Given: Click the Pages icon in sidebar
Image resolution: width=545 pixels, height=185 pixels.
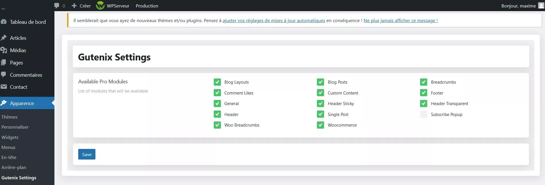Looking at the screenshot, I should (3, 62).
